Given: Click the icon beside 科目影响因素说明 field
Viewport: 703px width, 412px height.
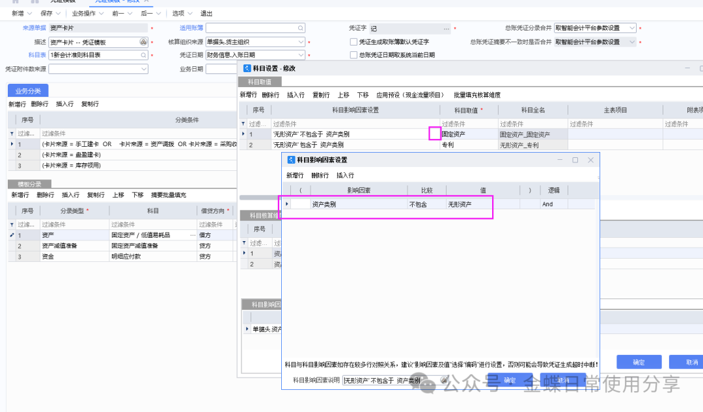Looking at the screenshot, I should click(444, 380).
